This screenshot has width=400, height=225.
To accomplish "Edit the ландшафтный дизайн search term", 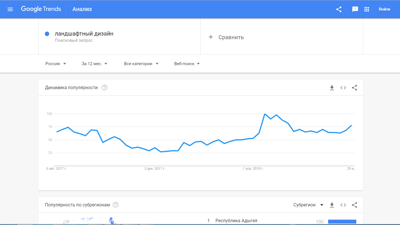I will tap(84, 34).
